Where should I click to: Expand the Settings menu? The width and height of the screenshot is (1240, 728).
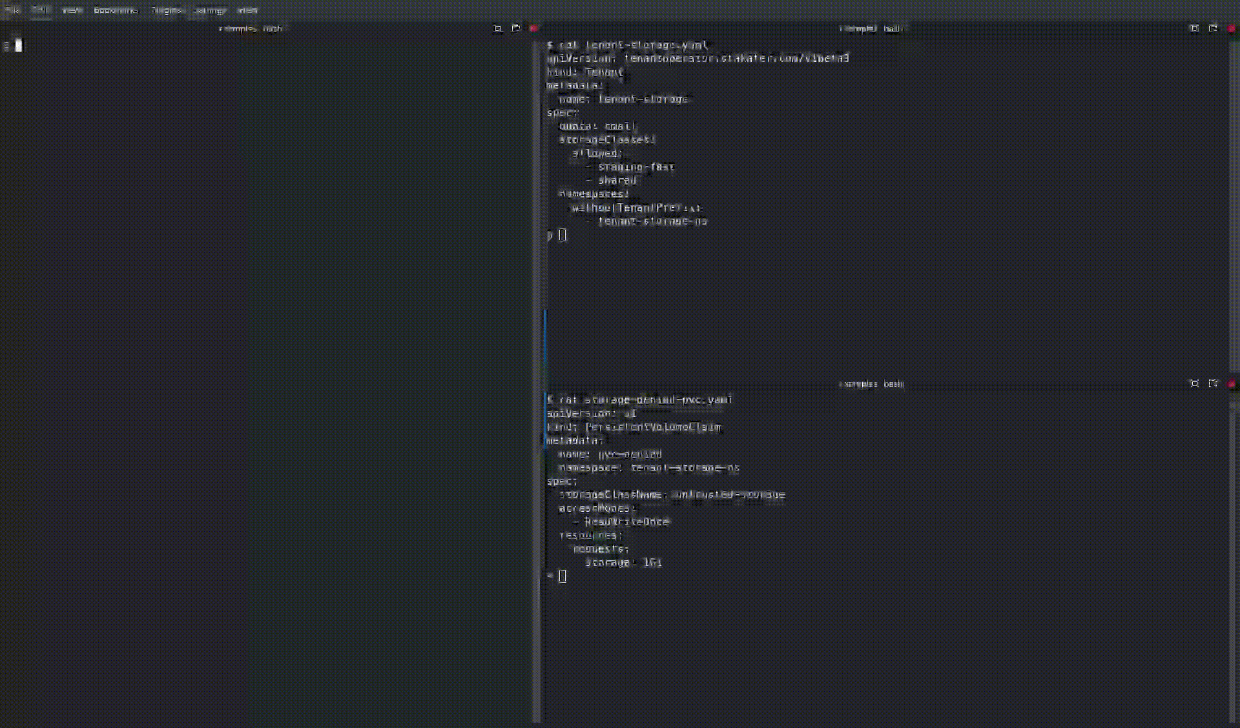tap(209, 10)
